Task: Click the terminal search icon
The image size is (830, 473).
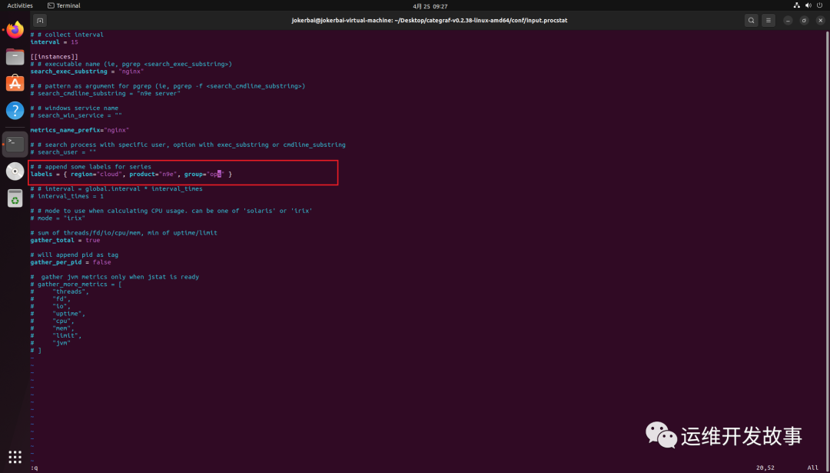Action: click(751, 20)
